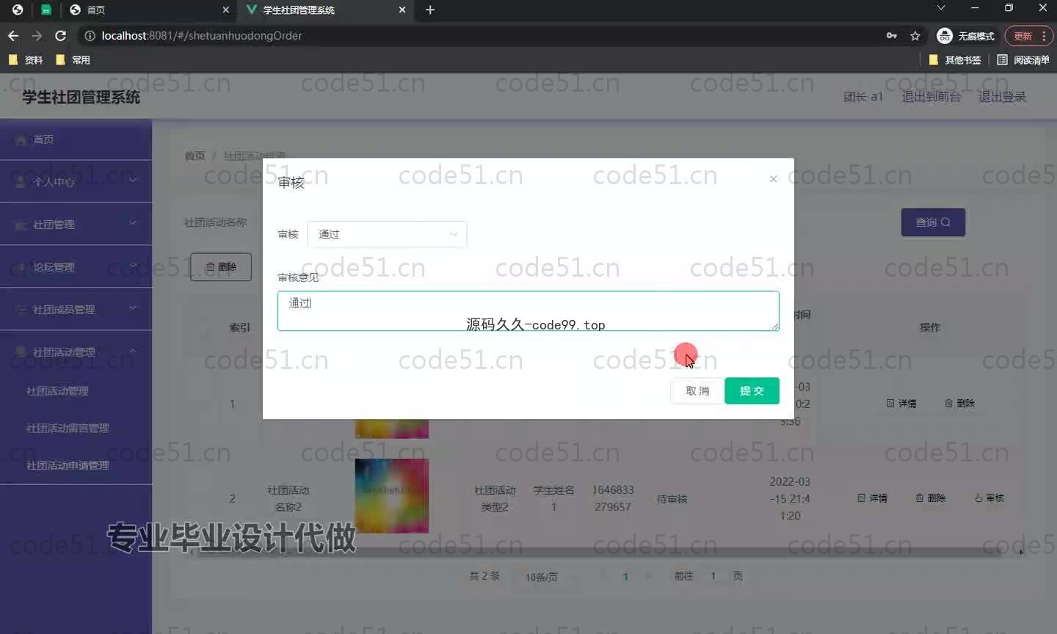
Task: Click the 前往 page number input
Action: click(x=713, y=576)
